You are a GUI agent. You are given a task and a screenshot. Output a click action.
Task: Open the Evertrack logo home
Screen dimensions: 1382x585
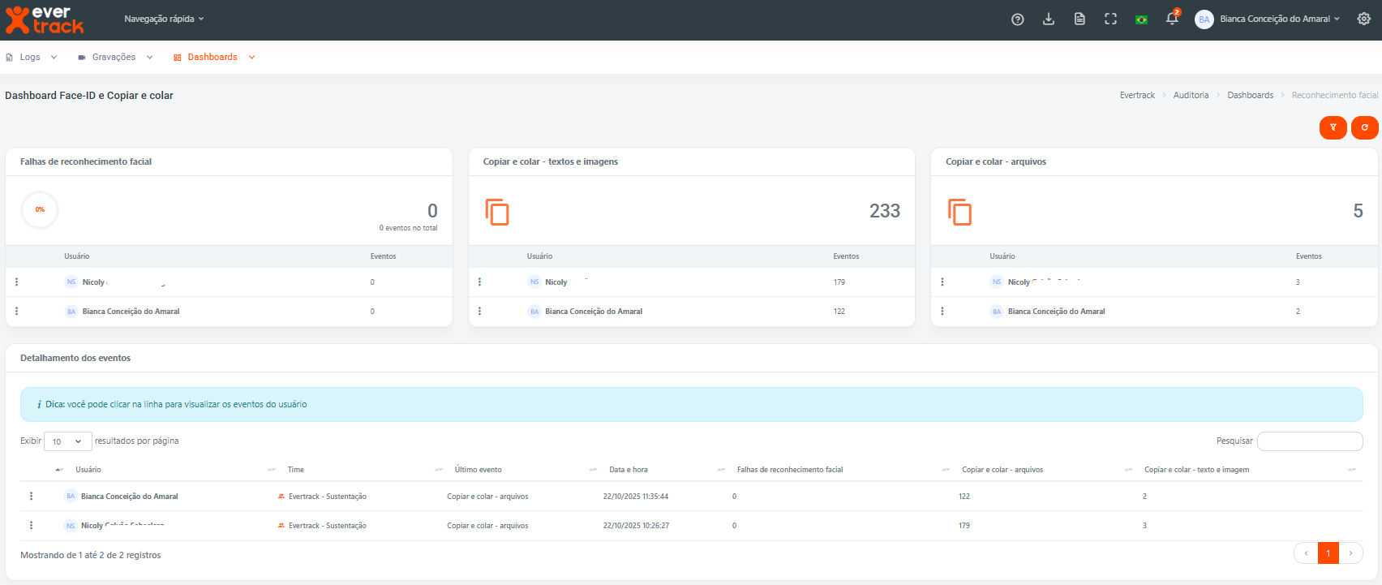click(x=45, y=20)
